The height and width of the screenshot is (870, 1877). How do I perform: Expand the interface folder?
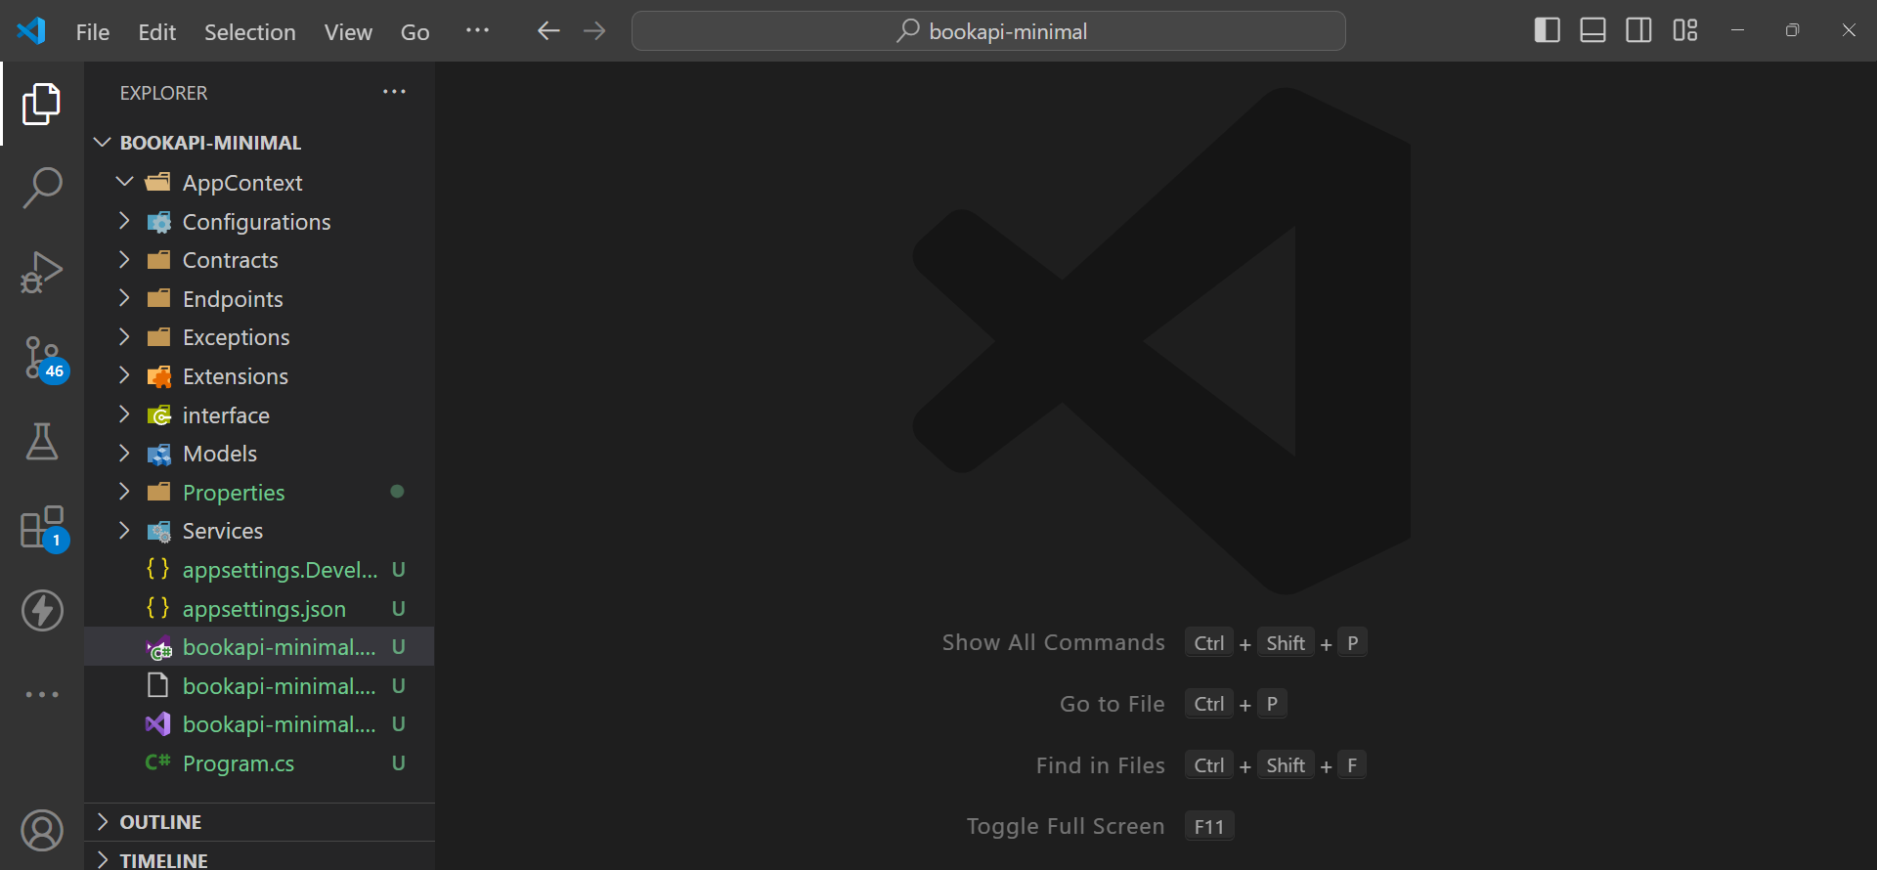259,415
